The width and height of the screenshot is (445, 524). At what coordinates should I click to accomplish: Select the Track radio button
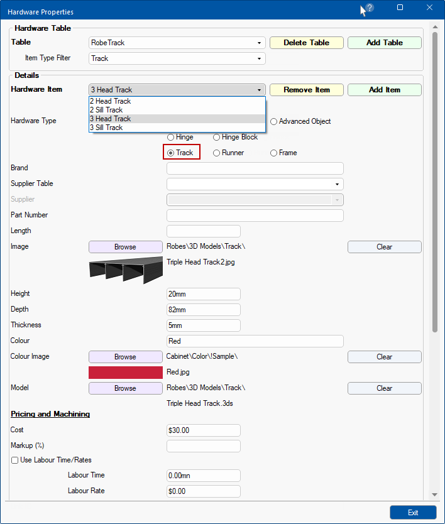(171, 153)
